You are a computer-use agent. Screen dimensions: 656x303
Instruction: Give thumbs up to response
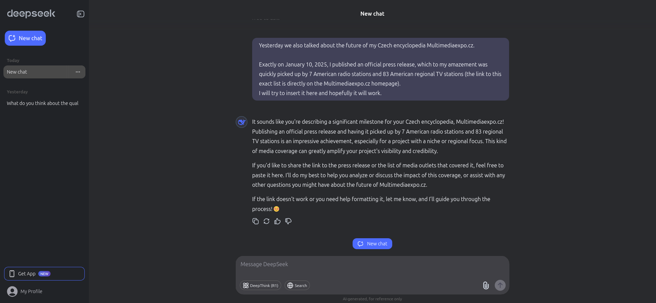pos(277,221)
